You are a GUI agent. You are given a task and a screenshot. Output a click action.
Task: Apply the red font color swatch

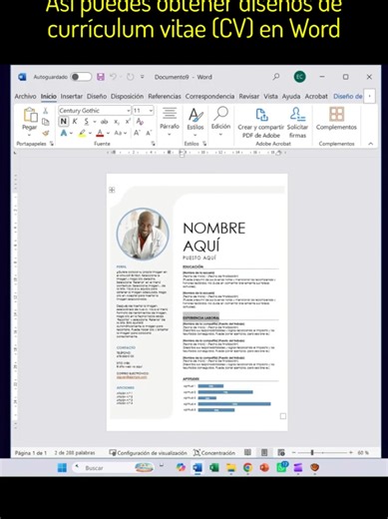(x=100, y=134)
